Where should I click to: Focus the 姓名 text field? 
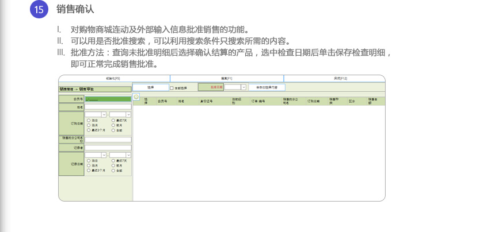pyautogui.click(x=108, y=107)
